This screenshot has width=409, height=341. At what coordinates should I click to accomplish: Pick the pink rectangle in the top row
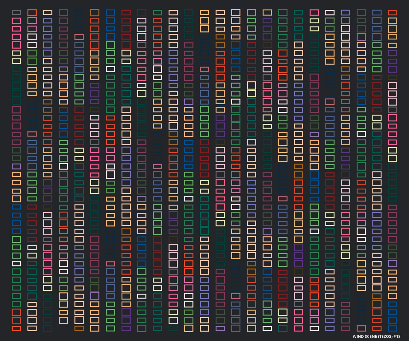(x=314, y=13)
